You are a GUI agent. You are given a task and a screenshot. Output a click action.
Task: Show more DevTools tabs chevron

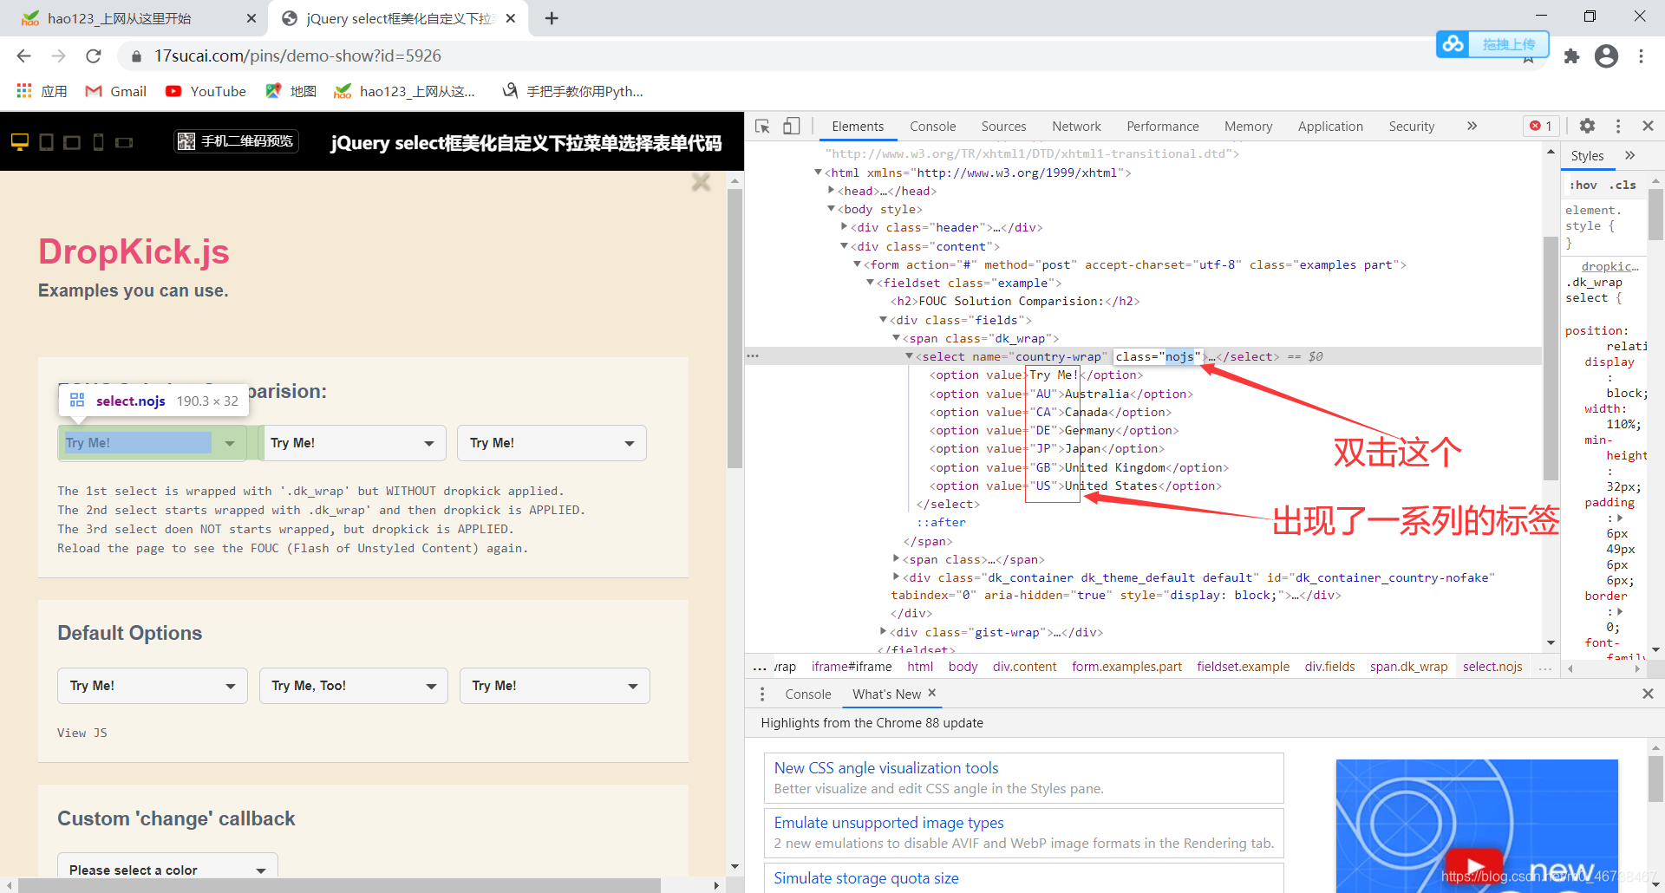[1472, 126]
